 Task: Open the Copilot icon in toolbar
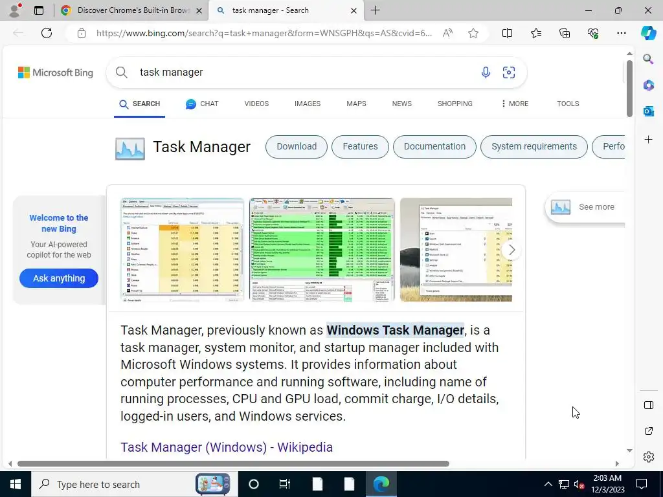point(648,33)
